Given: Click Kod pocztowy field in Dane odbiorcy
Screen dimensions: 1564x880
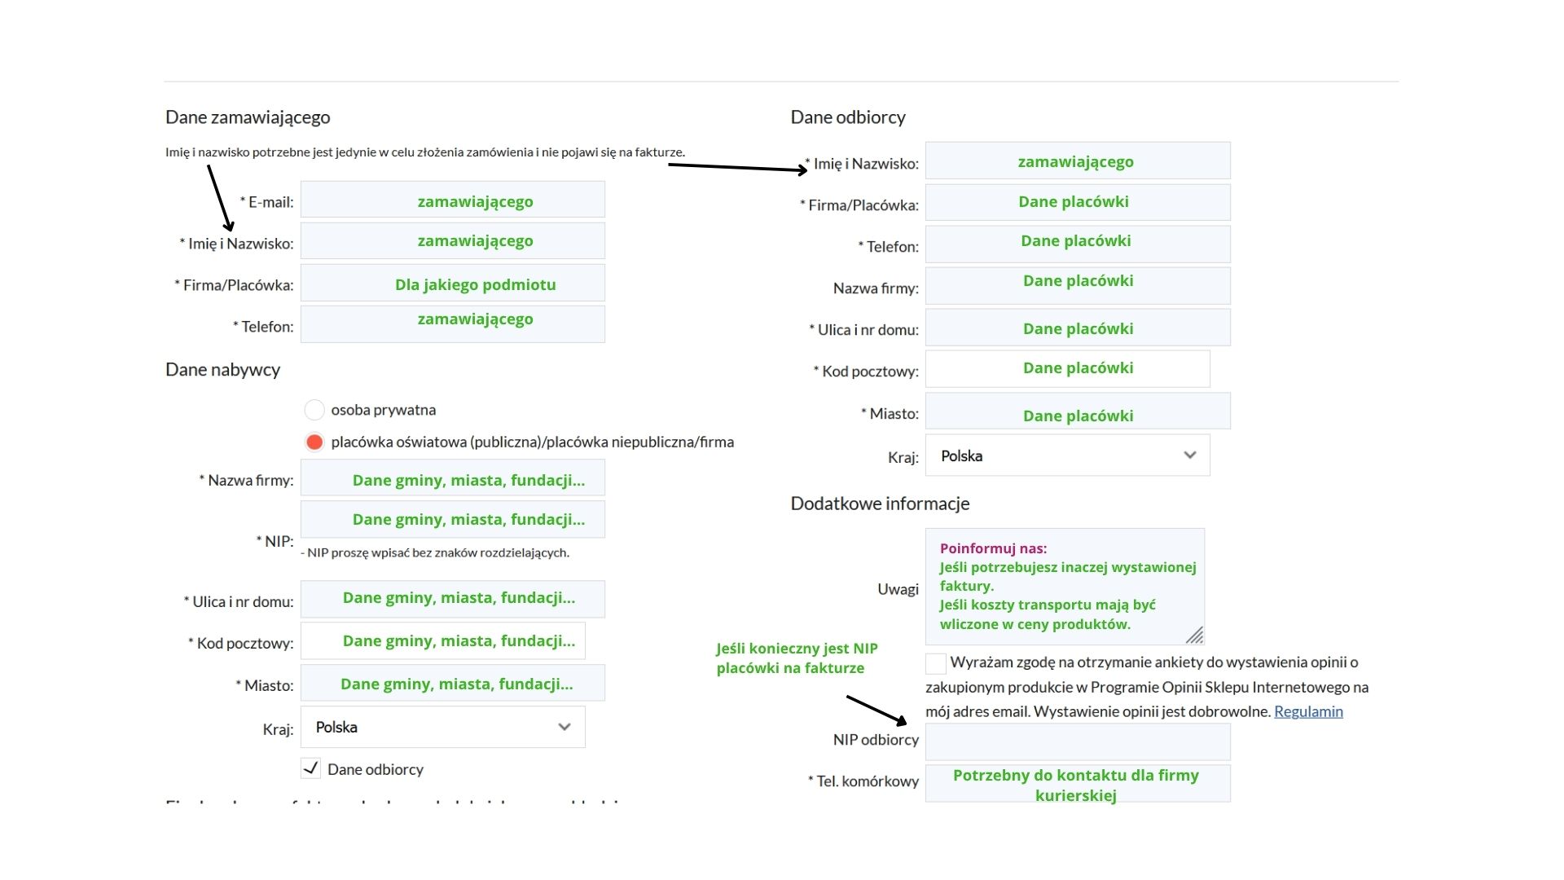Looking at the screenshot, I should [x=1067, y=369].
